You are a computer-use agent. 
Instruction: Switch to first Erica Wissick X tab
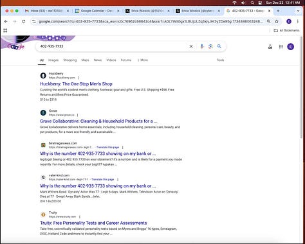pos(145,11)
